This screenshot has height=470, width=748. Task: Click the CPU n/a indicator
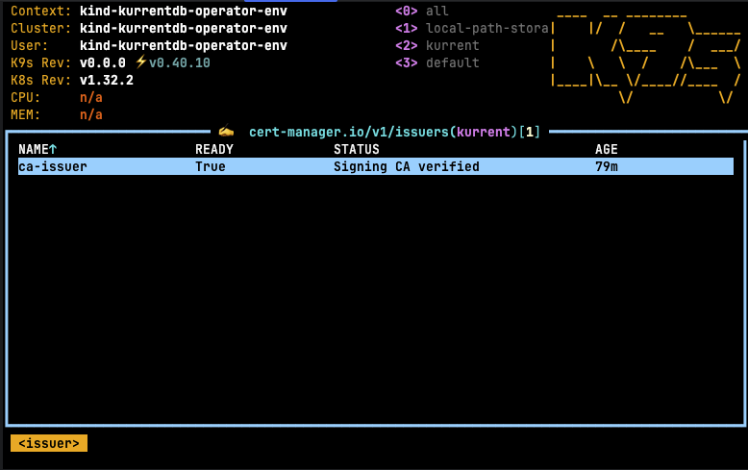click(91, 97)
